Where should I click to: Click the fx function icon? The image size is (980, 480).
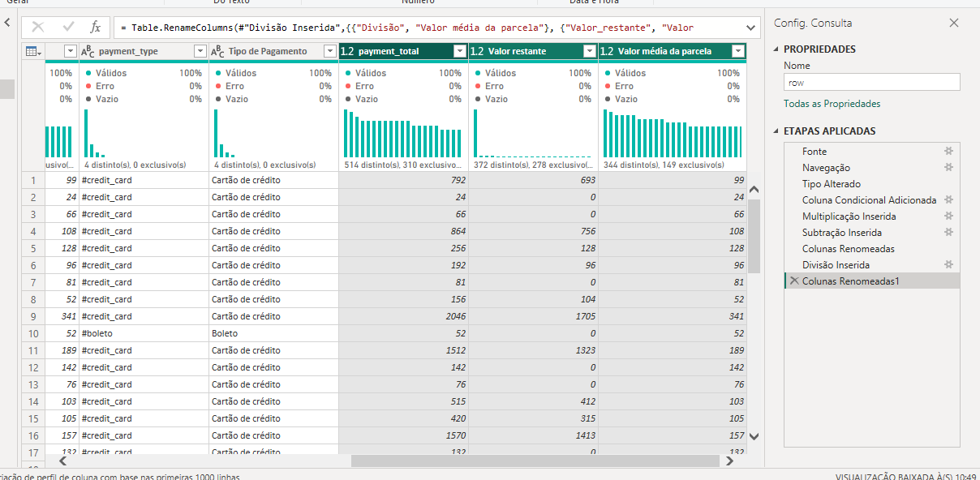[x=95, y=27]
